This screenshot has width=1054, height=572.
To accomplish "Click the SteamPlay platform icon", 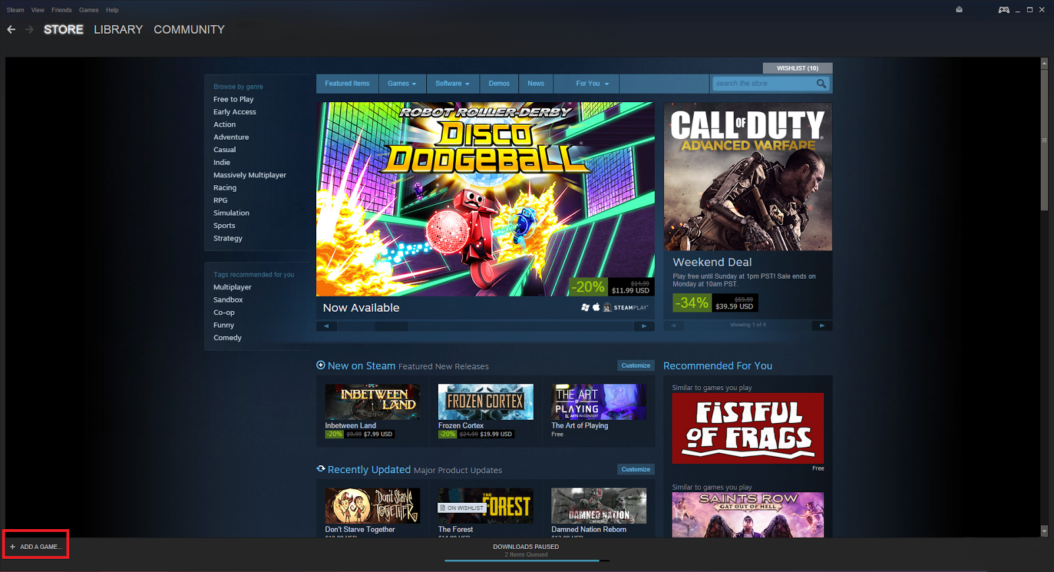I will click(x=624, y=308).
